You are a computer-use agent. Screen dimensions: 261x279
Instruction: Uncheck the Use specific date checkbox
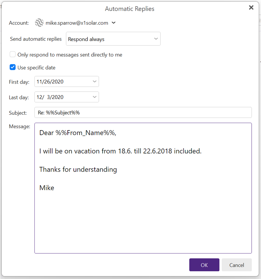tap(13, 67)
